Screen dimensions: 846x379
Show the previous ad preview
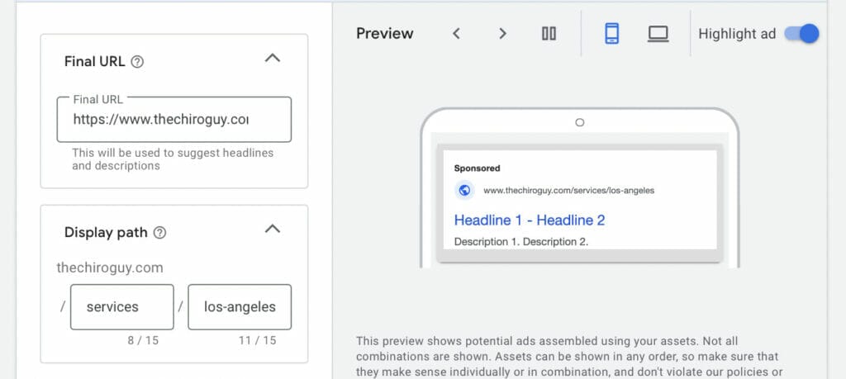click(456, 34)
